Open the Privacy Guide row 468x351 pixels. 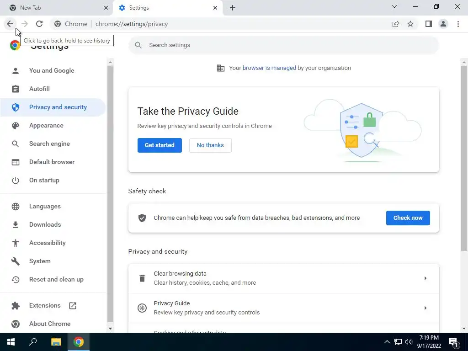pyautogui.click(x=283, y=308)
